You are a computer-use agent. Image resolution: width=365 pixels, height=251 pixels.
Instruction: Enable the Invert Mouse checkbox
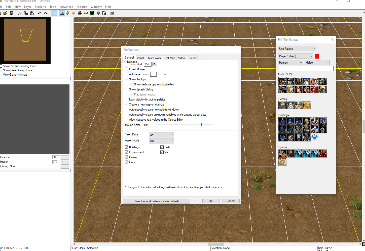127,69
